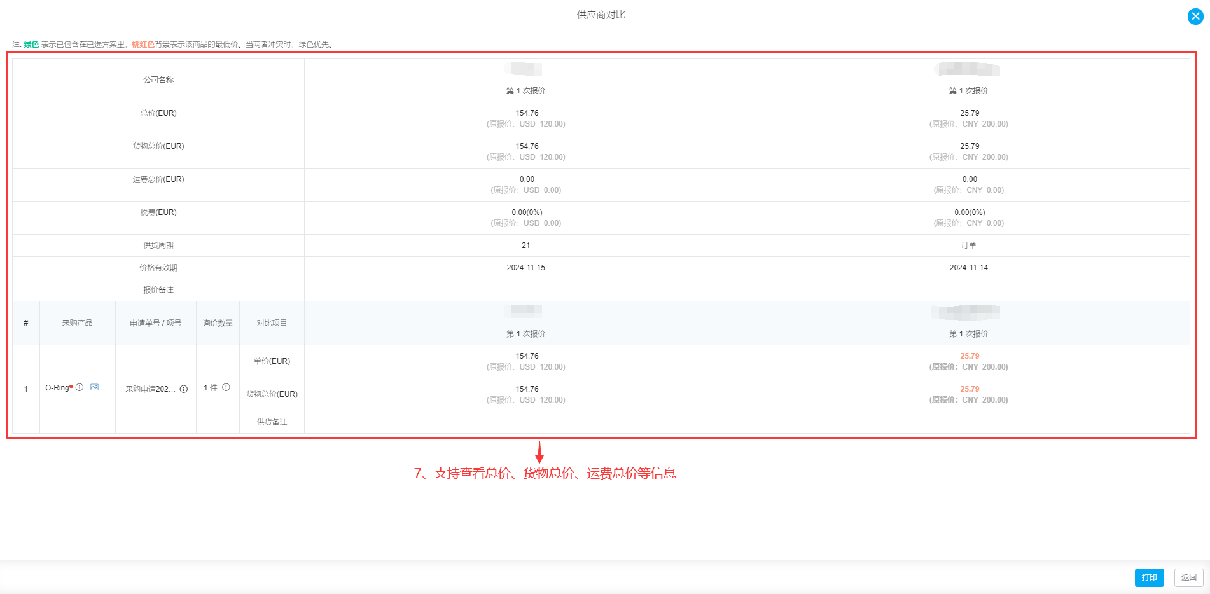Image resolution: width=1210 pixels, height=594 pixels.
Task: Click the first supplier's total price 154.76
Action: (x=527, y=113)
